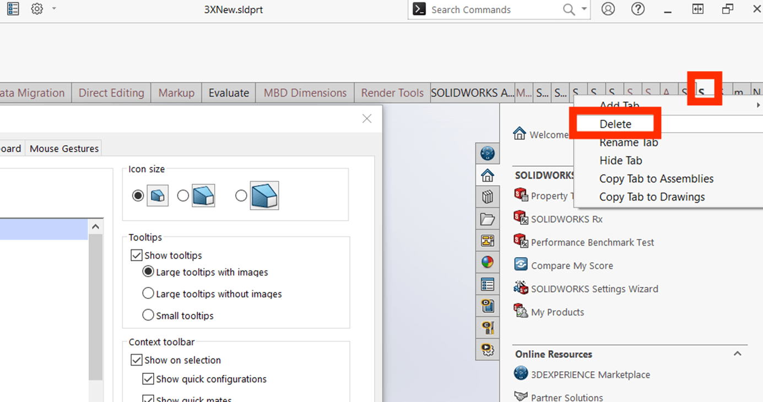Image resolution: width=763 pixels, height=402 pixels.
Task: Select Large tooltips with images
Action: pos(148,271)
